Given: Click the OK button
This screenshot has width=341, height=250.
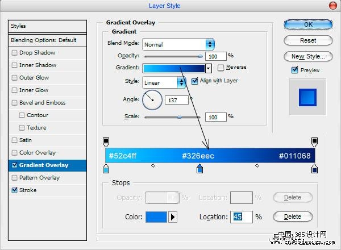Looking at the screenshot, I should (x=308, y=24).
